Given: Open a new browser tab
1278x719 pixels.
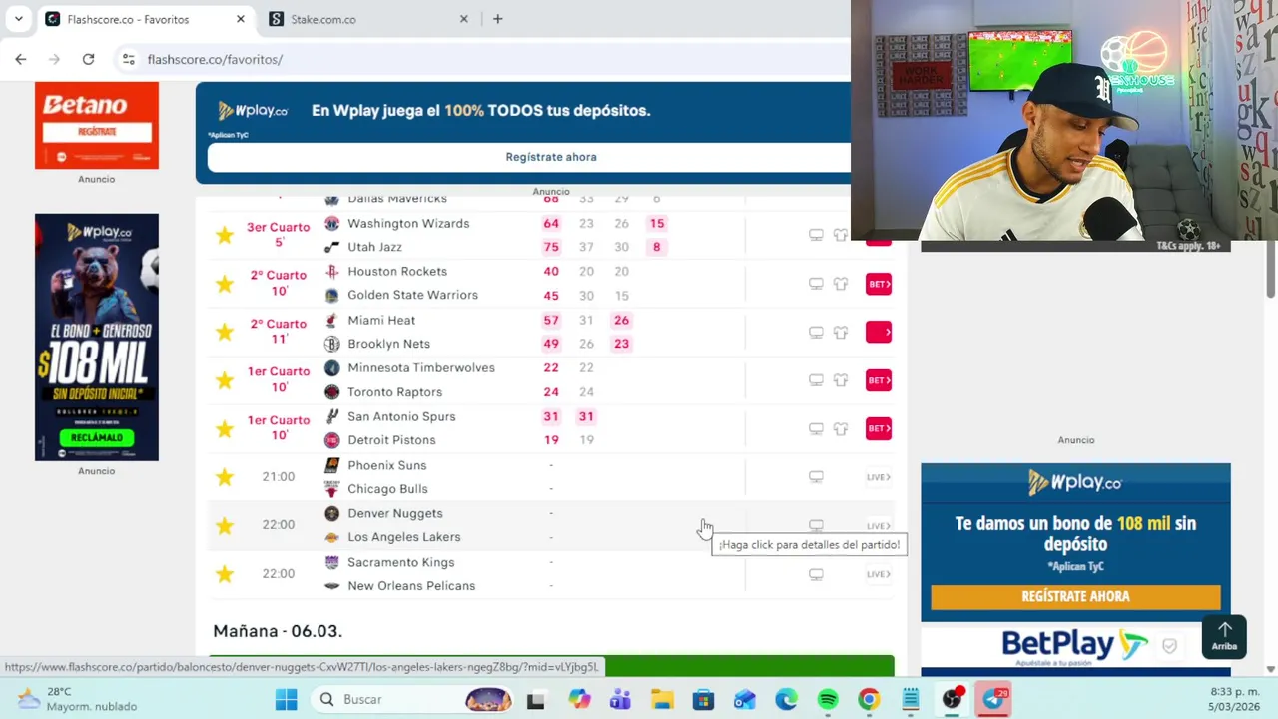Looking at the screenshot, I should 497,19.
